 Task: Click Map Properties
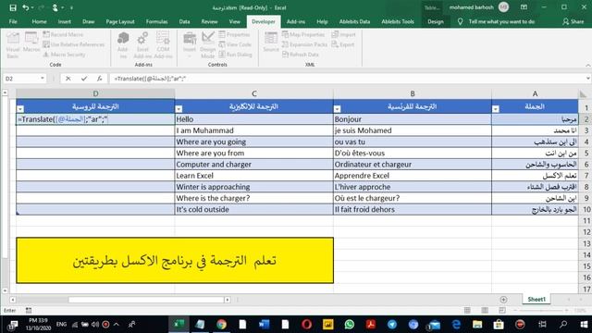tap(303, 34)
